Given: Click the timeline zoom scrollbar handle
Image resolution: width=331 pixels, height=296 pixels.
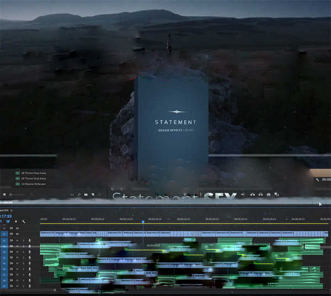Looking at the screenshot, I should pos(55,290).
